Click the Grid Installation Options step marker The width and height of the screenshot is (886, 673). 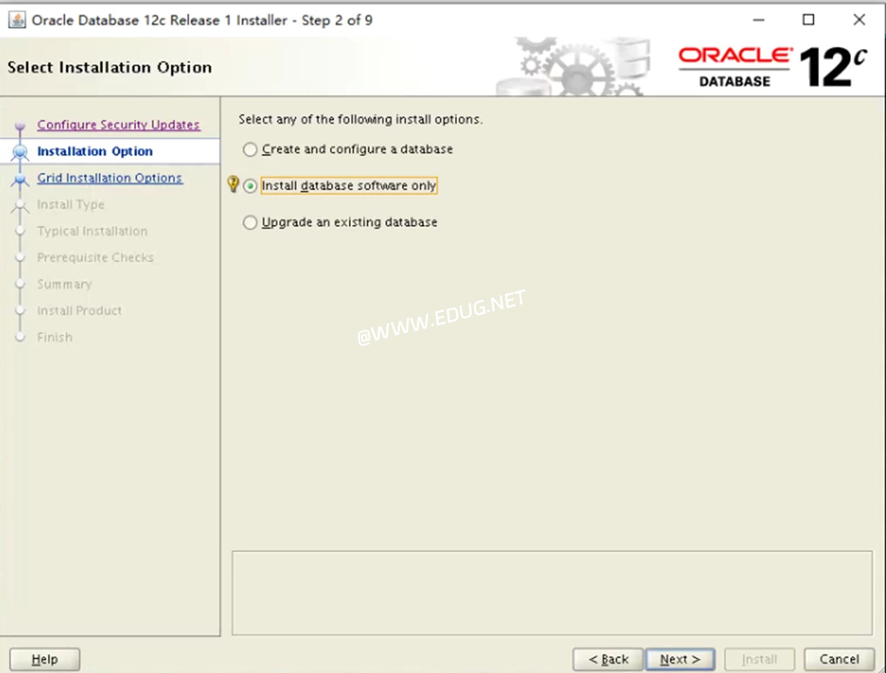pyautogui.click(x=20, y=179)
